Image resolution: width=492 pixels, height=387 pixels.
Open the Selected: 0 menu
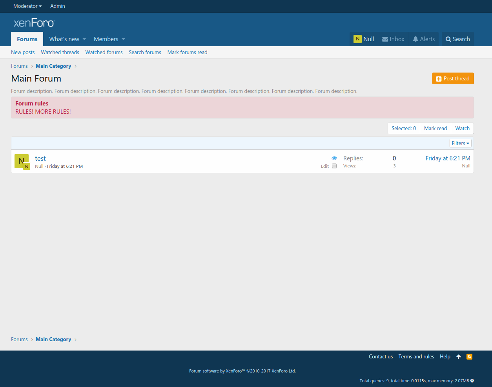[x=404, y=128]
